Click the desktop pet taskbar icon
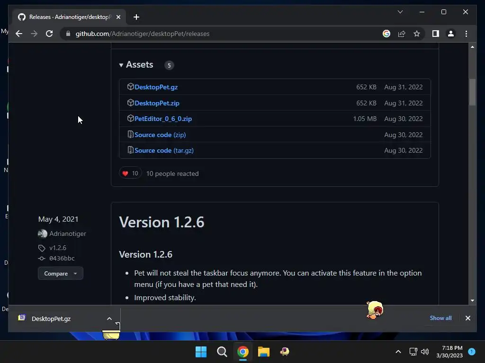Image resolution: width=485 pixels, height=363 pixels. click(x=285, y=352)
